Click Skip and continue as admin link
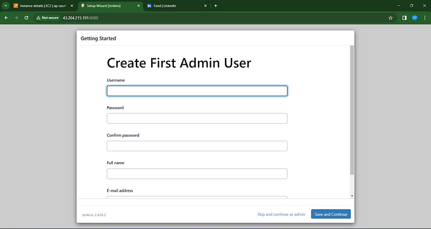The height and width of the screenshot is (229, 431). click(281, 214)
